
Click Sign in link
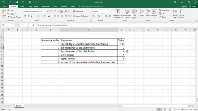[184, 6]
